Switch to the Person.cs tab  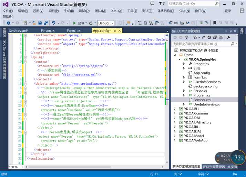click(x=48, y=31)
